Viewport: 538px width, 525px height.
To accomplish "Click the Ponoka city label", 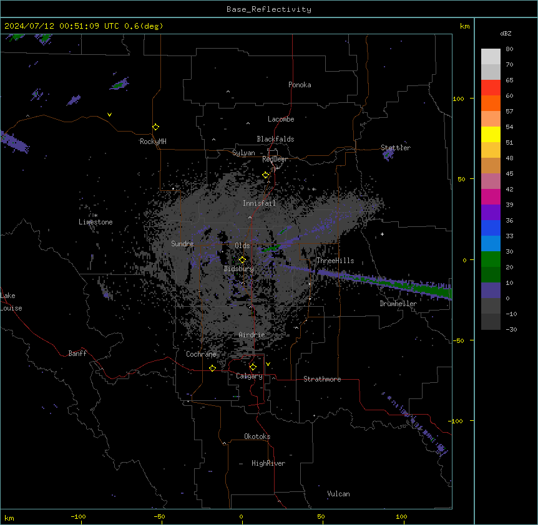I will (x=300, y=85).
